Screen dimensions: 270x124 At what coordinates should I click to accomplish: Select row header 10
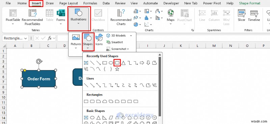[x=4, y=97]
